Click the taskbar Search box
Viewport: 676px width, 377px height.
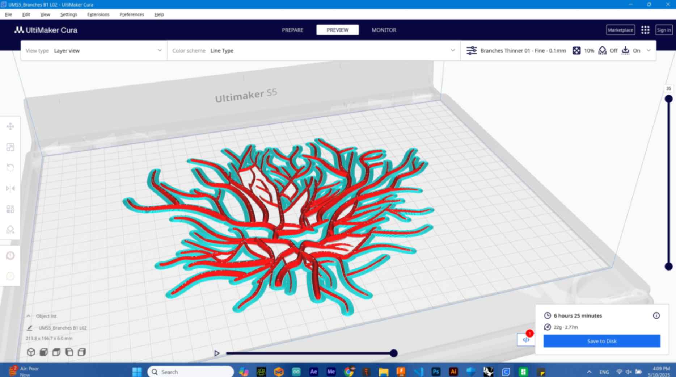[x=190, y=372]
